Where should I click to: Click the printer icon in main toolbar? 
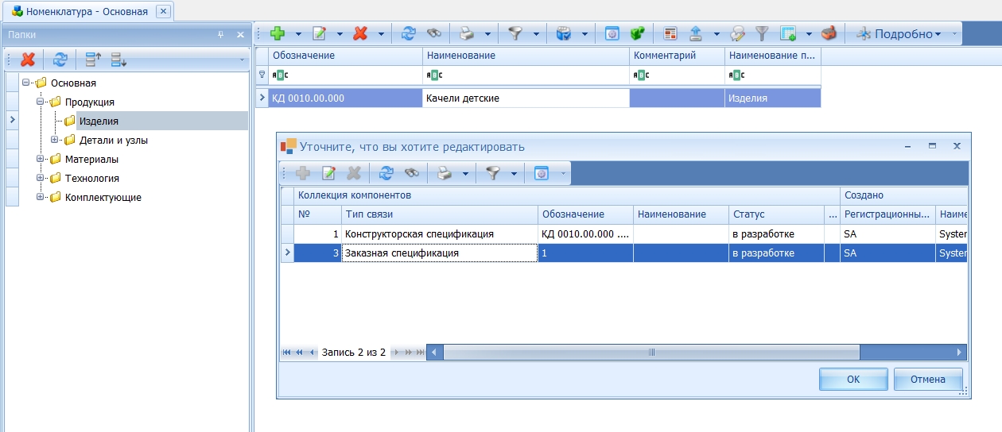coord(467,33)
